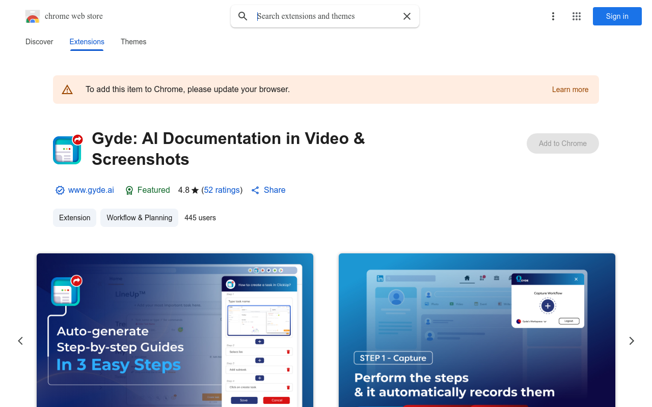Image resolution: width=652 pixels, height=407 pixels.
Task: Open the Auto-generate Step-by-step Guides screenshot
Action: (x=175, y=330)
